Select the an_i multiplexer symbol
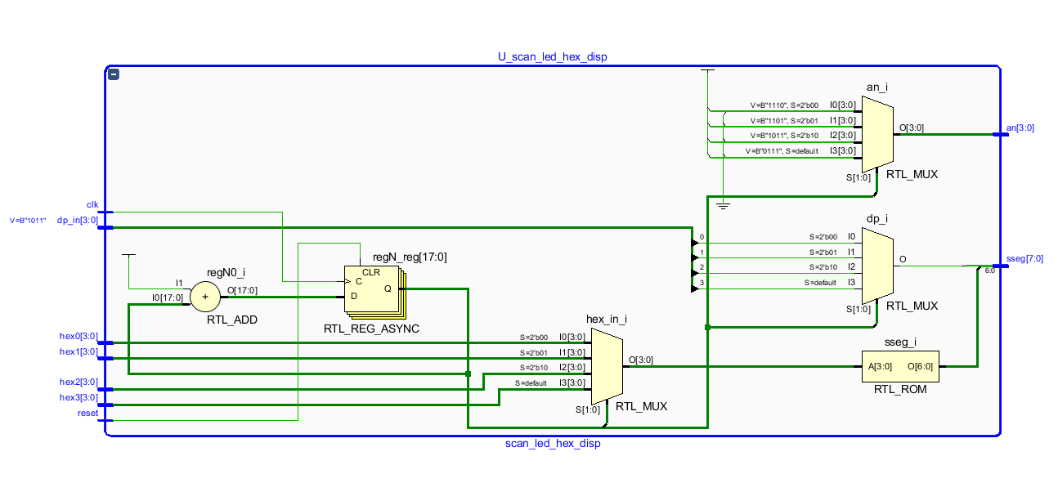Viewport: 1058px width, 492px height. 877,135
